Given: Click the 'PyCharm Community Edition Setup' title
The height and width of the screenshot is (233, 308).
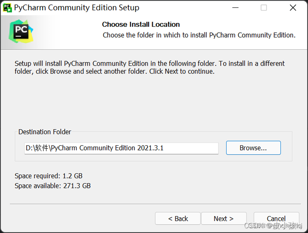Looking at the screenshot, I should point(77,8).
